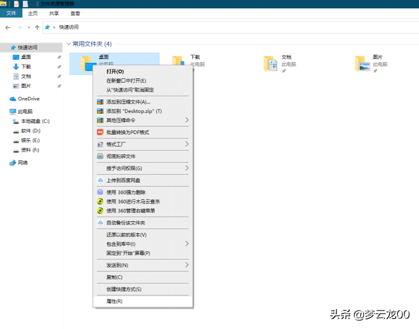Click the 上传到百度网盘 cloud icon

100,180
